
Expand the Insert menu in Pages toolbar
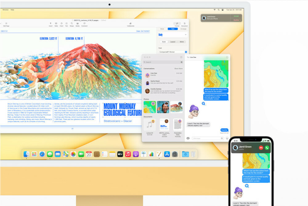pyautogui.click(x=51, y=24)
